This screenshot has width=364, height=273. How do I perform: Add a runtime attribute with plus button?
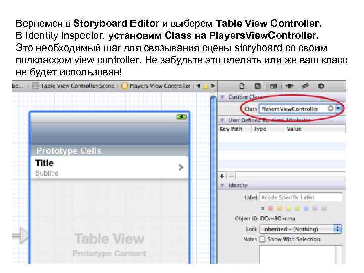click(x=222, y=176)
